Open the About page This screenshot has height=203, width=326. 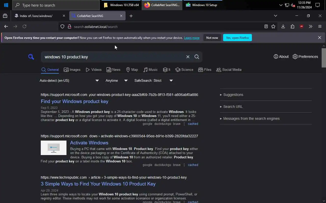pos(281,57)
